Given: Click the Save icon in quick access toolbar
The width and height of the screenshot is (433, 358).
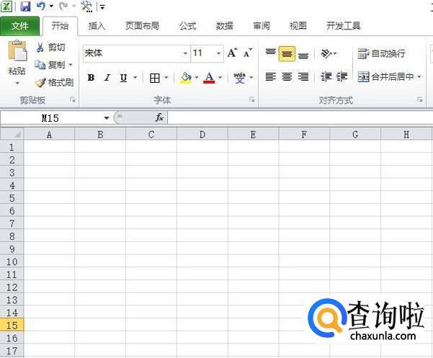Looking at the screenshot, I should tap(25, 6).
